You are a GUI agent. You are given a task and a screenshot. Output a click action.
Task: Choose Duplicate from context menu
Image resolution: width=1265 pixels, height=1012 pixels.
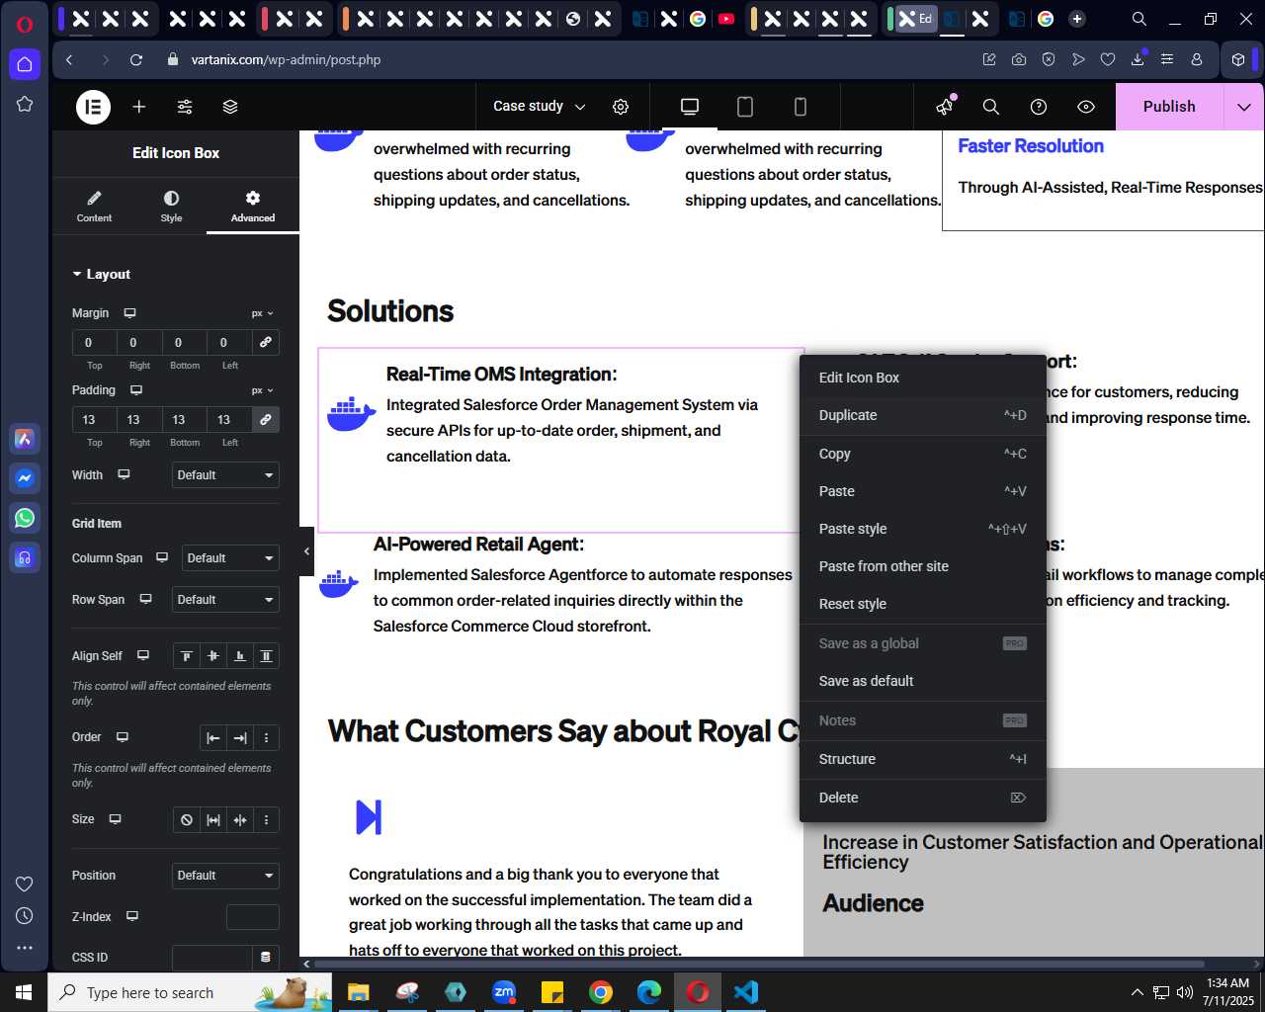(x=923, y=415)
